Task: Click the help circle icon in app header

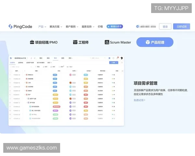Action: (113, 58)
